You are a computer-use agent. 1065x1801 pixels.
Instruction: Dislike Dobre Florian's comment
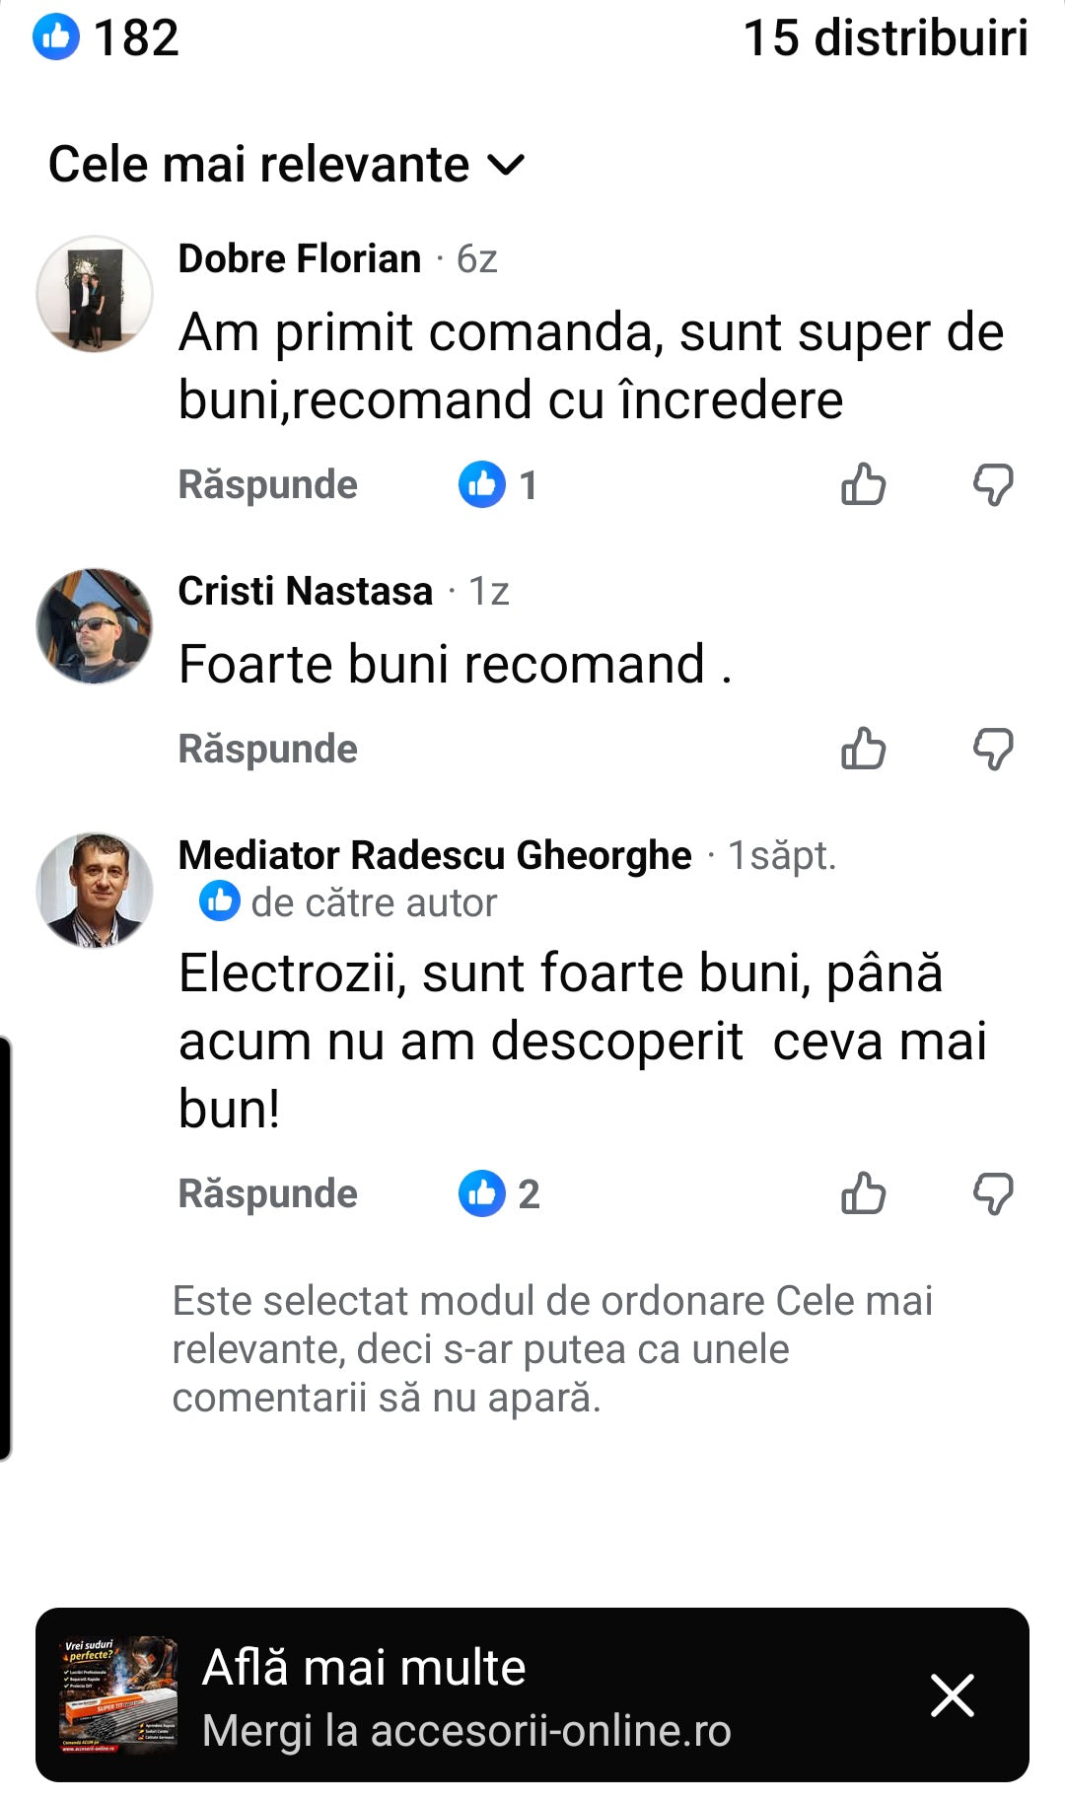[x=992, y=484]
